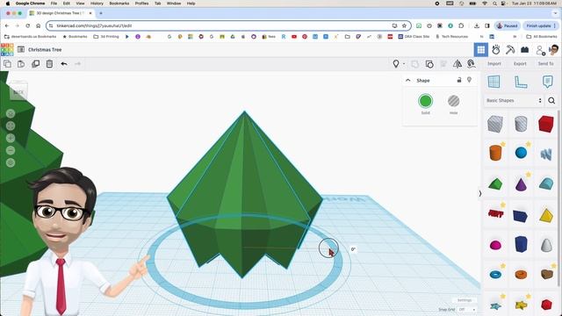Open the Snap Grid dropdown
The height and width of the screenshot is (316, 562).
pos(466,310)
